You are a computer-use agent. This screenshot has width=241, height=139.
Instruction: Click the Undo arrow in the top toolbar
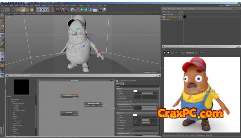(3, 9)
